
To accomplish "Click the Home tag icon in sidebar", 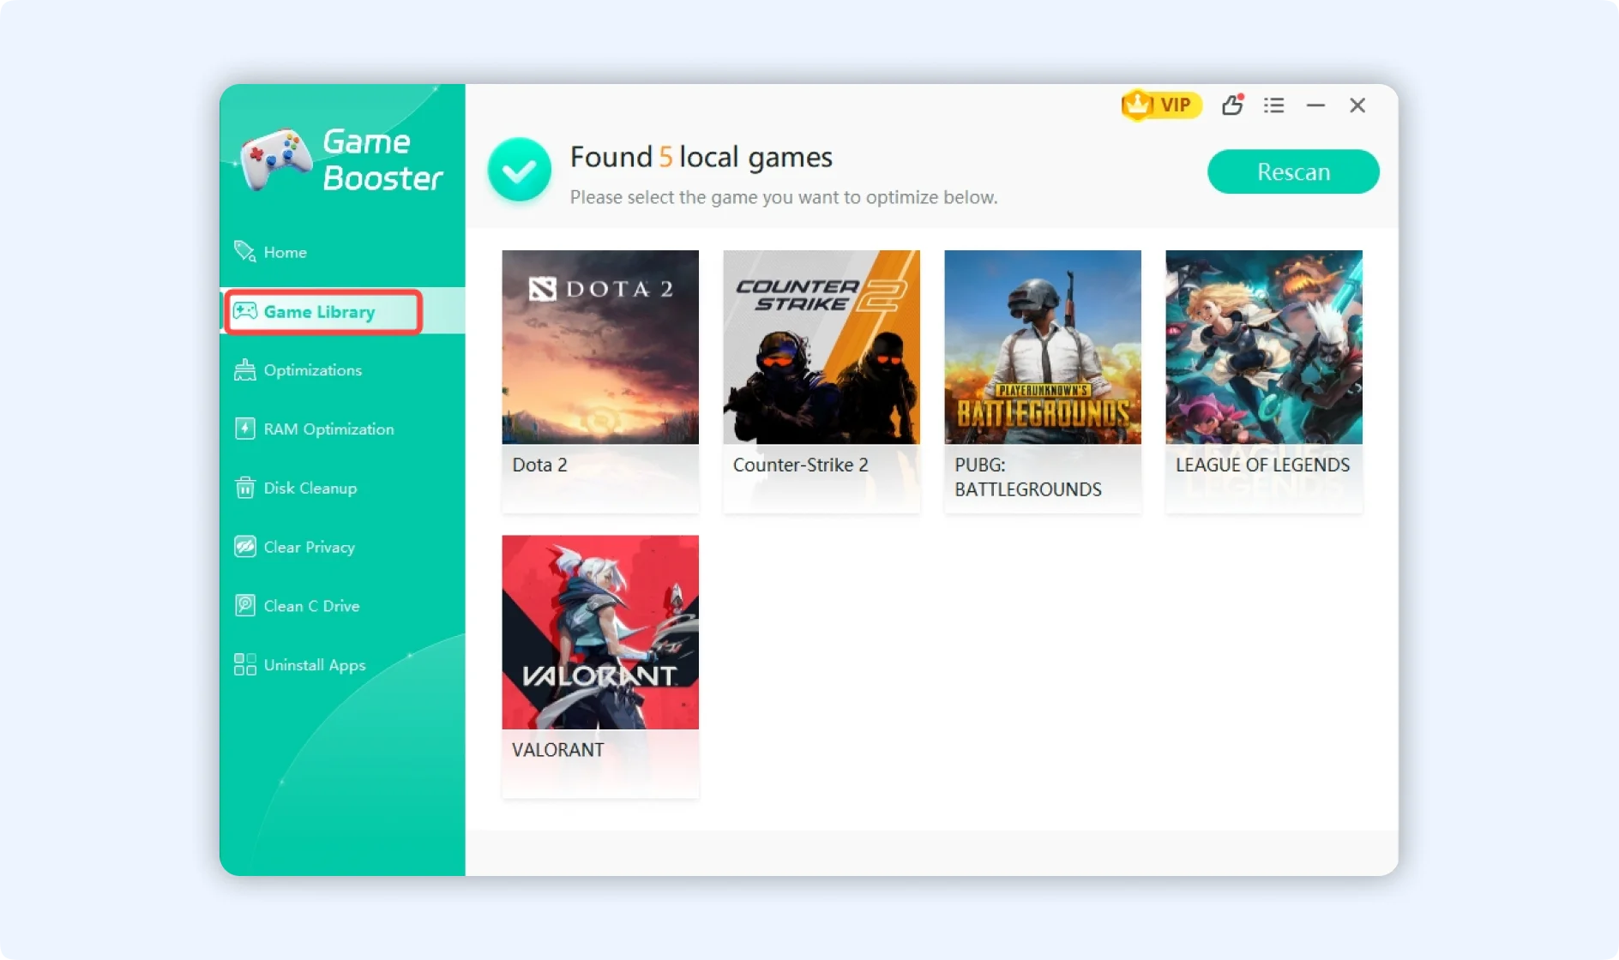I will click(x=244, y=251).
